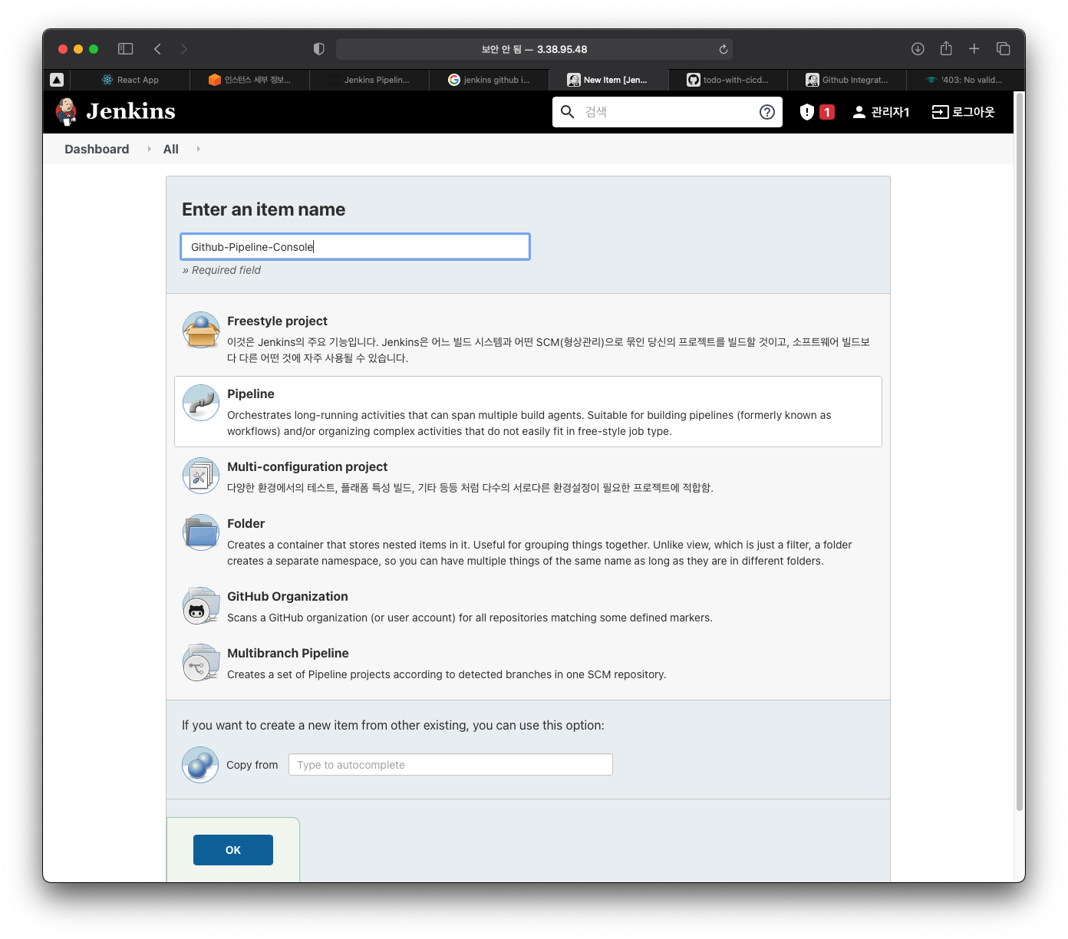Click the Jenkins title text link
The height and width of the screenshot is (939, 1068).
click(130, 111)
